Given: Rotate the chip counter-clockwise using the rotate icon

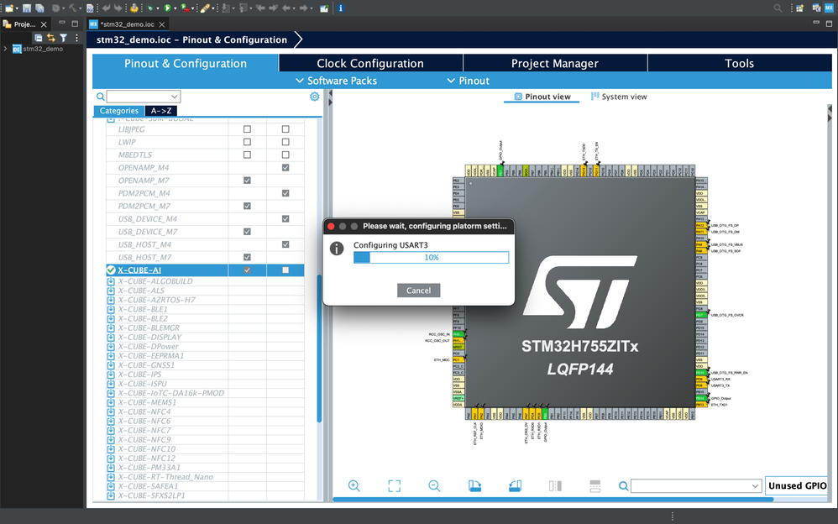Looking at the screenshot, I should click(x=515, y=485).
